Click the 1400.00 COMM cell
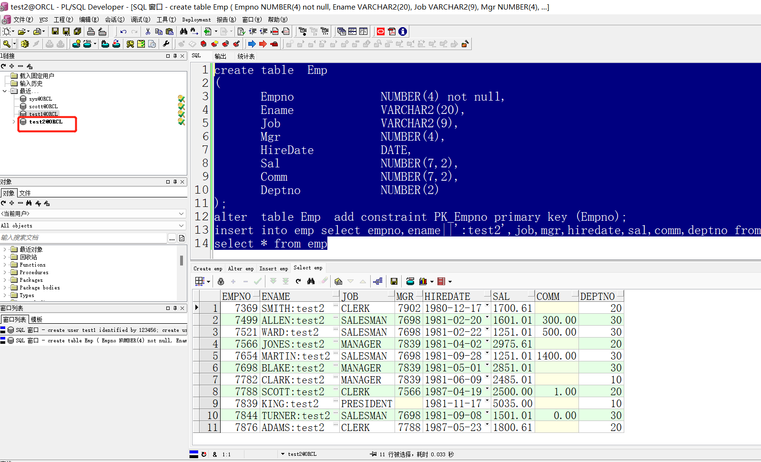761x462 pixels. tap(557, 356)
